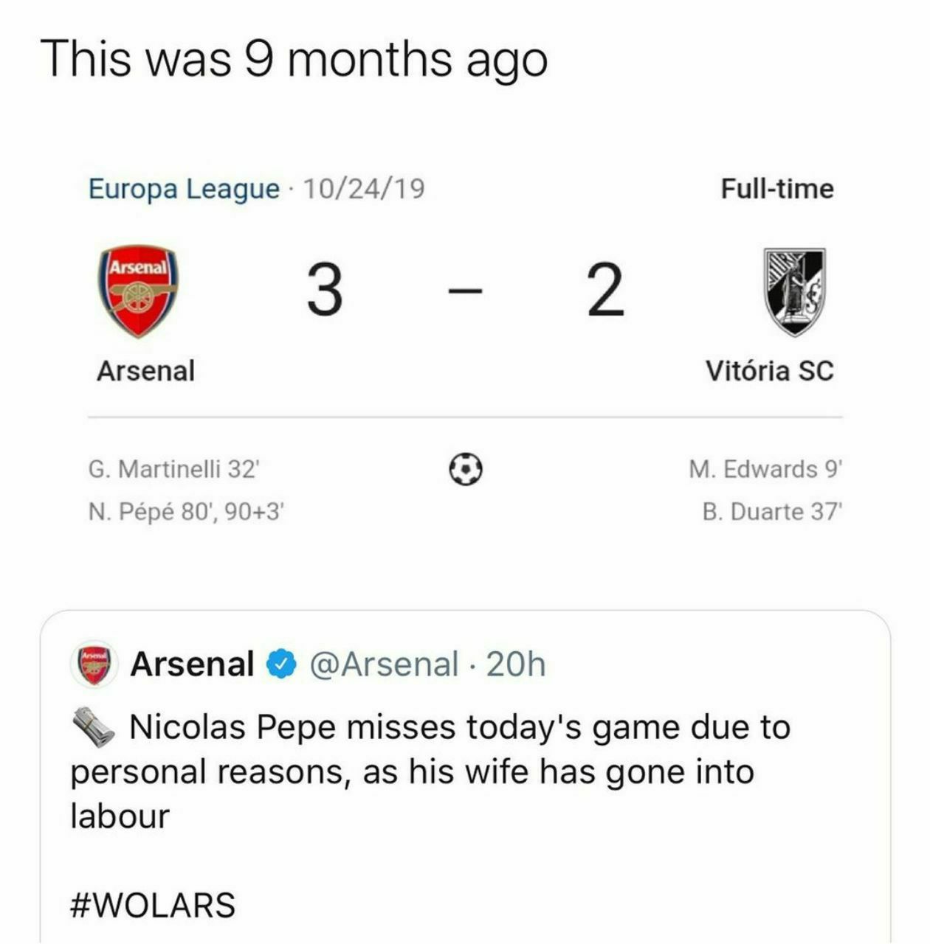Click the blue verified badge
Image resolution: width=930 pixels, height=944 pixels.
(281, 664)
